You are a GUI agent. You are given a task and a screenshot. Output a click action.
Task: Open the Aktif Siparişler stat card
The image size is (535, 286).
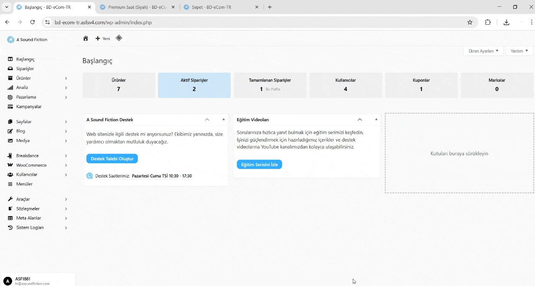[194, 85]
